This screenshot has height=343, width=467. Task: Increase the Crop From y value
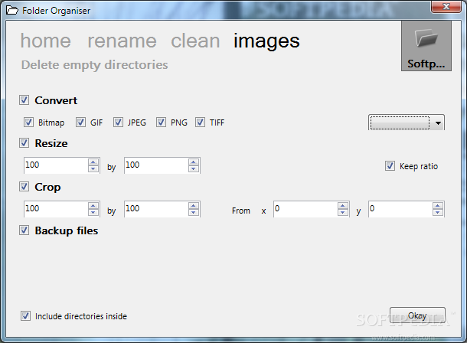click(x=438, y=206)
